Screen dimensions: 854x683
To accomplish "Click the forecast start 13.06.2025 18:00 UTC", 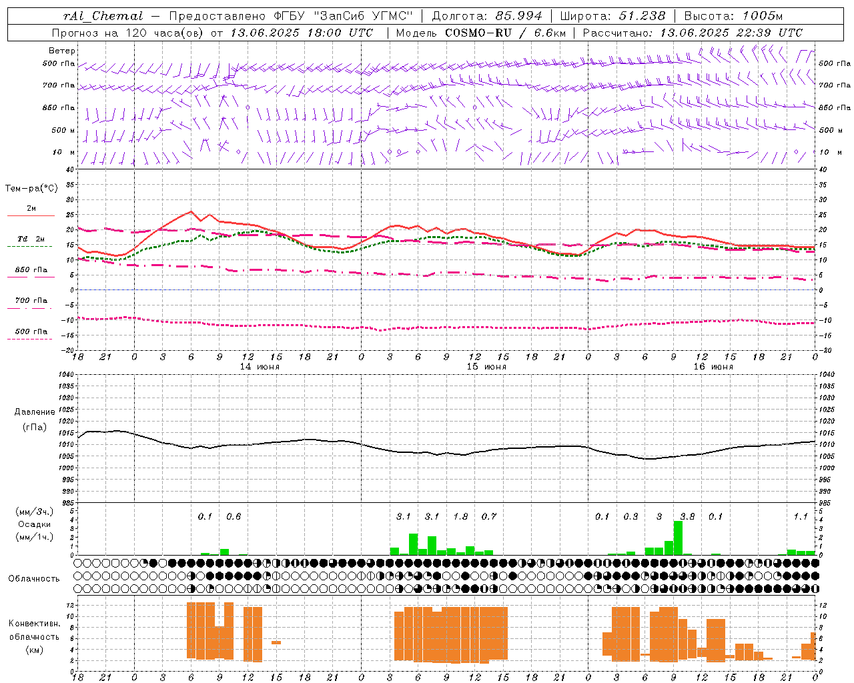I will tap(302, 33).
